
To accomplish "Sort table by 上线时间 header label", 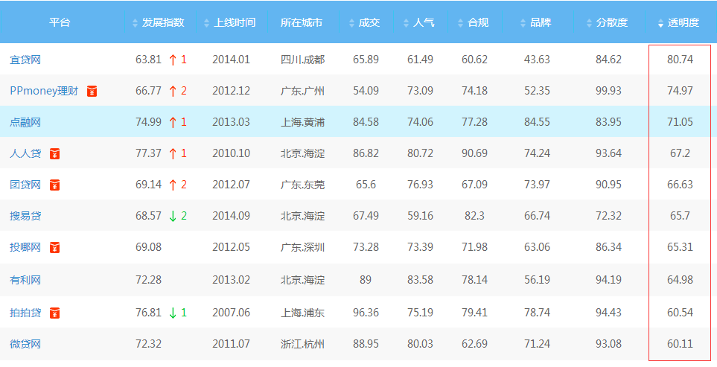I will coord(235,22).
